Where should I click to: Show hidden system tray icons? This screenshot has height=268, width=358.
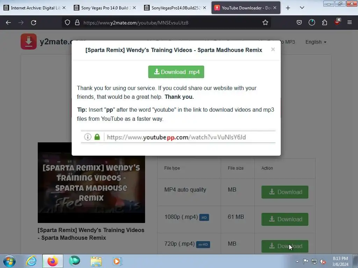[297, 261]
